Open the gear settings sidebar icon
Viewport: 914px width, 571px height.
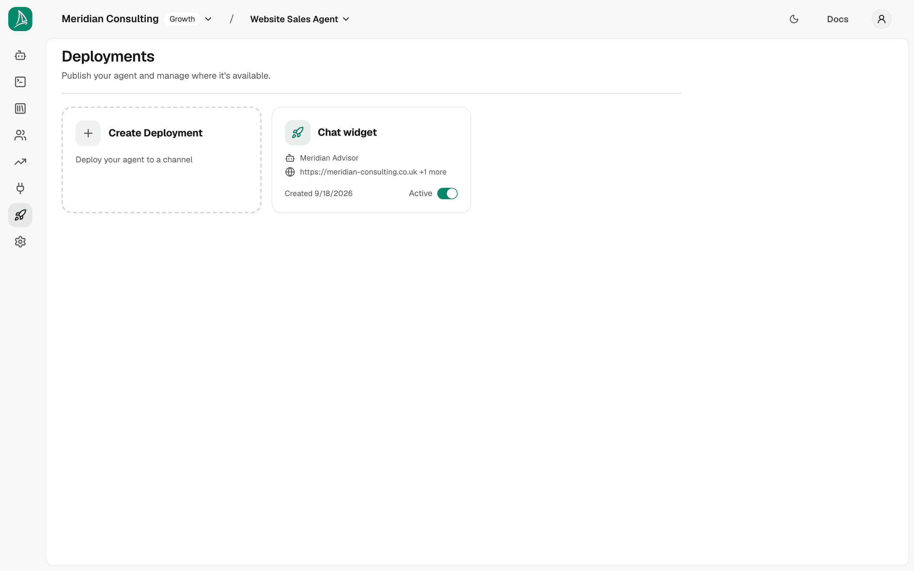[20, 242]
